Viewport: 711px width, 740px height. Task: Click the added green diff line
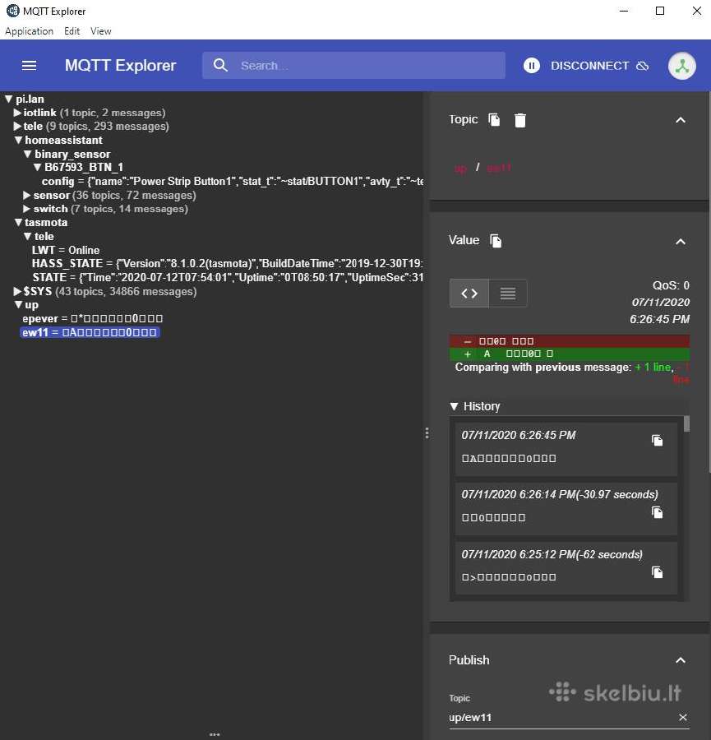[570, 354]
